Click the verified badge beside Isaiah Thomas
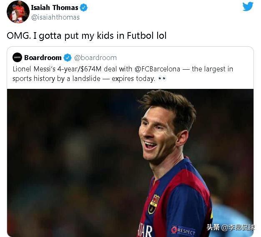The image size is (261, 237). [83, 8]
